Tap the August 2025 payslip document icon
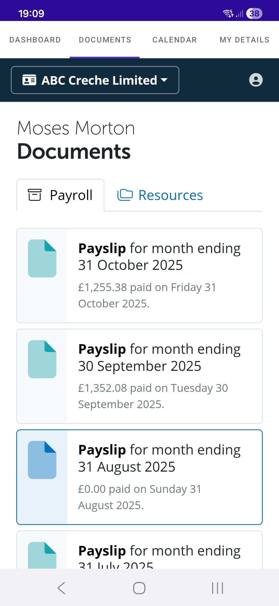This screenshot has height=606, width=279. coord(42,460)
